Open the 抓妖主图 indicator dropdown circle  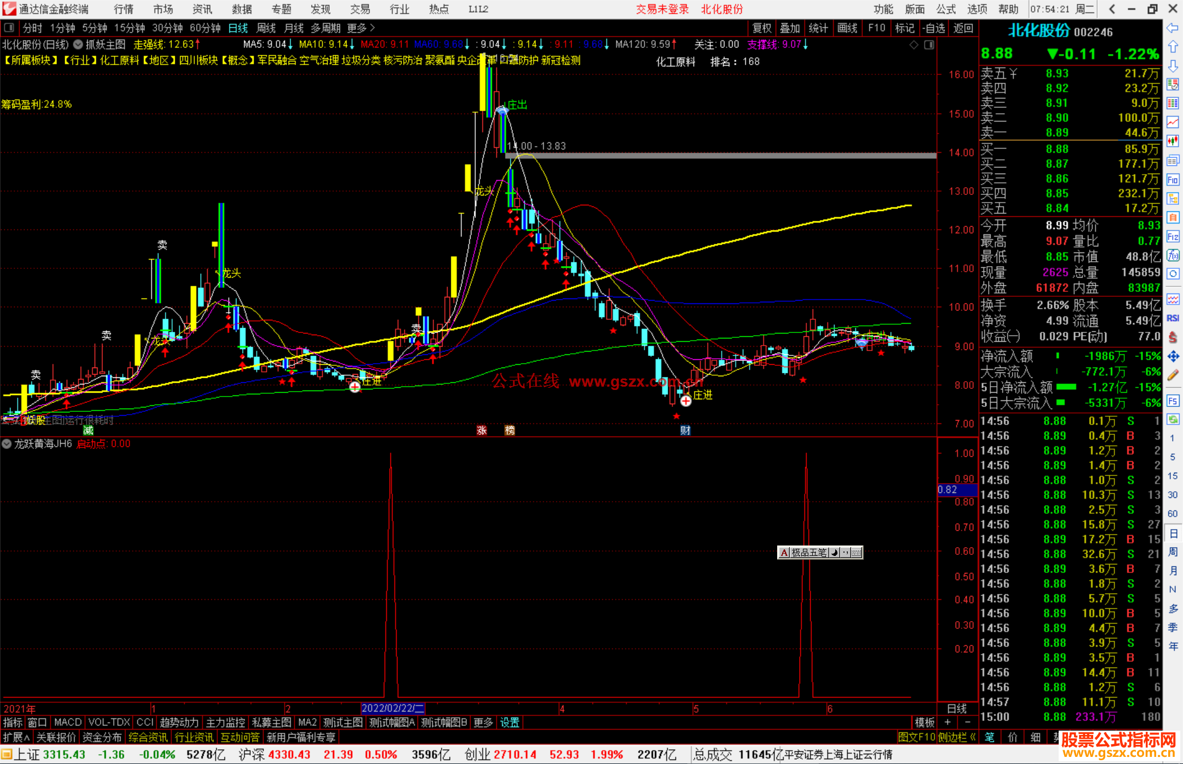[x=78, y=45]
